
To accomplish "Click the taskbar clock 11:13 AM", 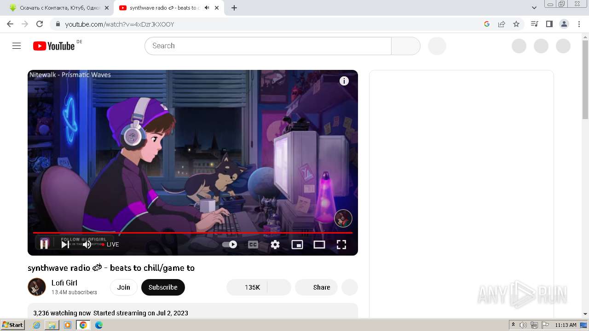I will [566, 325].
